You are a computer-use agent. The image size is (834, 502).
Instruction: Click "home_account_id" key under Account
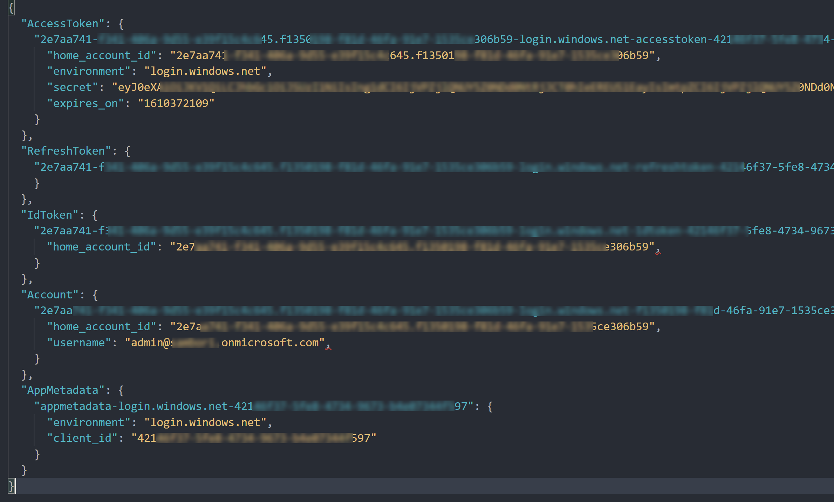tap(102, 326)
